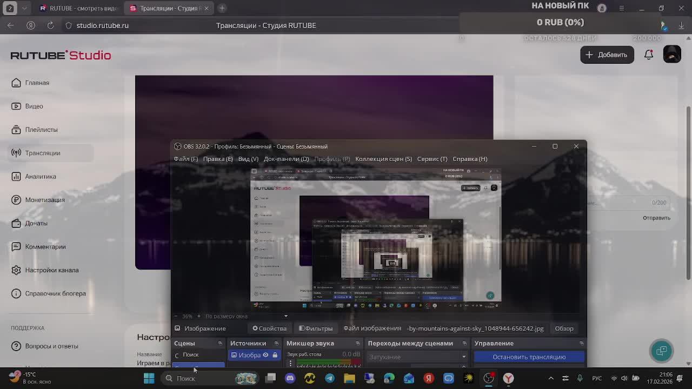The image size is (692, 389).
Task: Open Сервис menu in OBS
Action: 432,159
